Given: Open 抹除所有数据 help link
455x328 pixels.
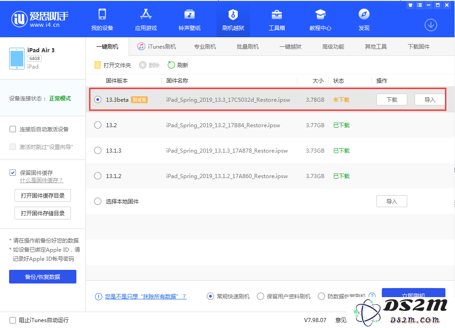Looking at the screenshot, I should click(145, 296).
